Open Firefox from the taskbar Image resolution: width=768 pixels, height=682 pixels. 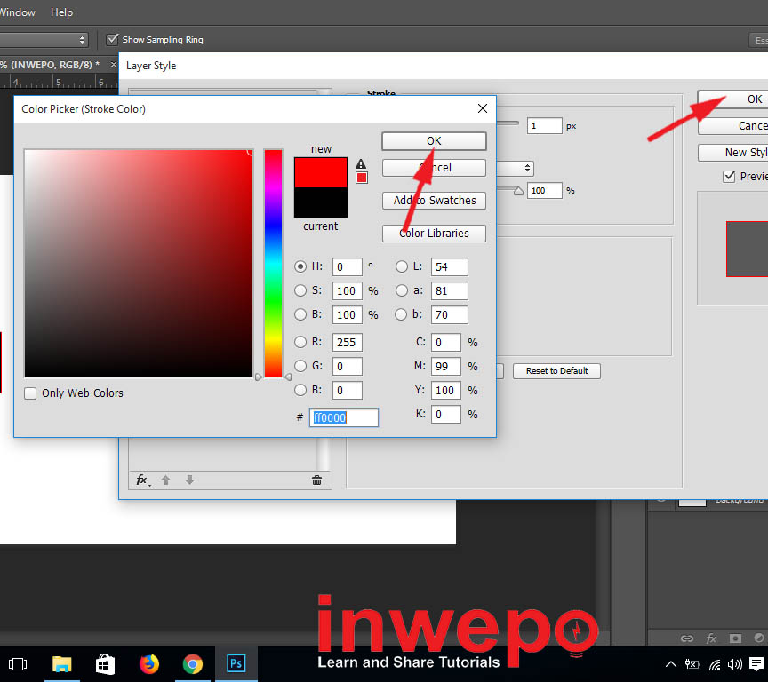click(x=149, y=663)
